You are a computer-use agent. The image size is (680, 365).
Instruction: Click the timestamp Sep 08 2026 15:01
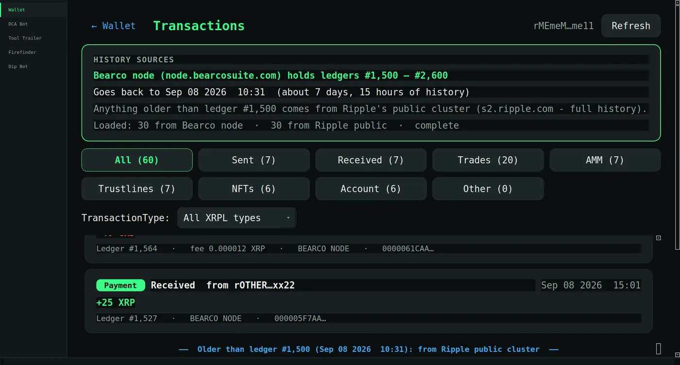(x=591, y=285)
